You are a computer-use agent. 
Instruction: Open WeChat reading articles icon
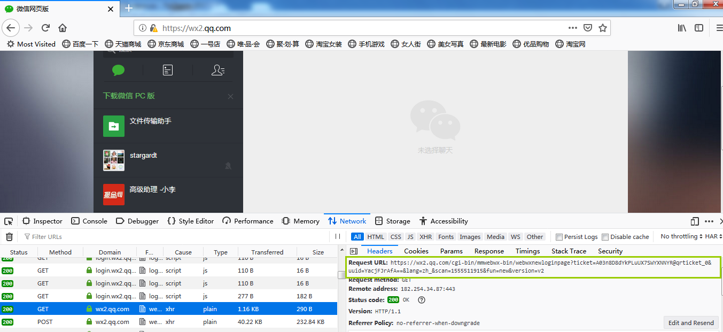tap(168, 70)
